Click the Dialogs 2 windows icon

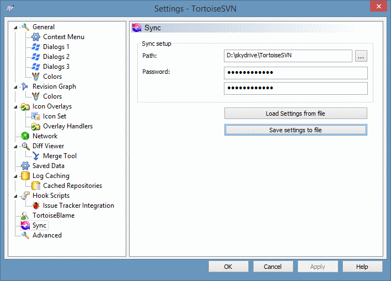pyautogui.click(x=36, y=57)
